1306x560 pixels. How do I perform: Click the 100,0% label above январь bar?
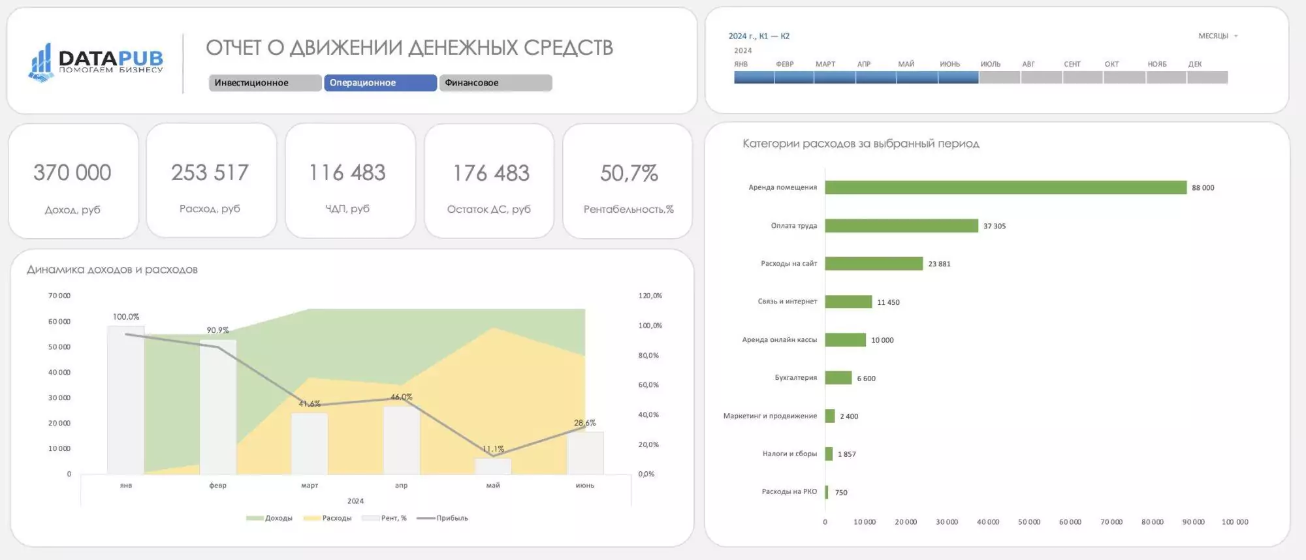point(126,317)
